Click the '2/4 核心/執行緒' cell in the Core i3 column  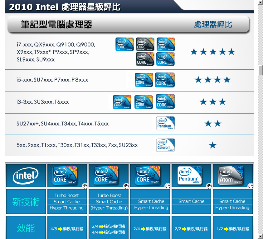tap(150, 229)
